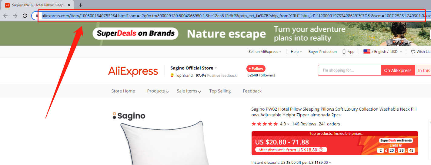Follow the Sagino store
The image size is (431, 165).
click(x=256, y=69)
